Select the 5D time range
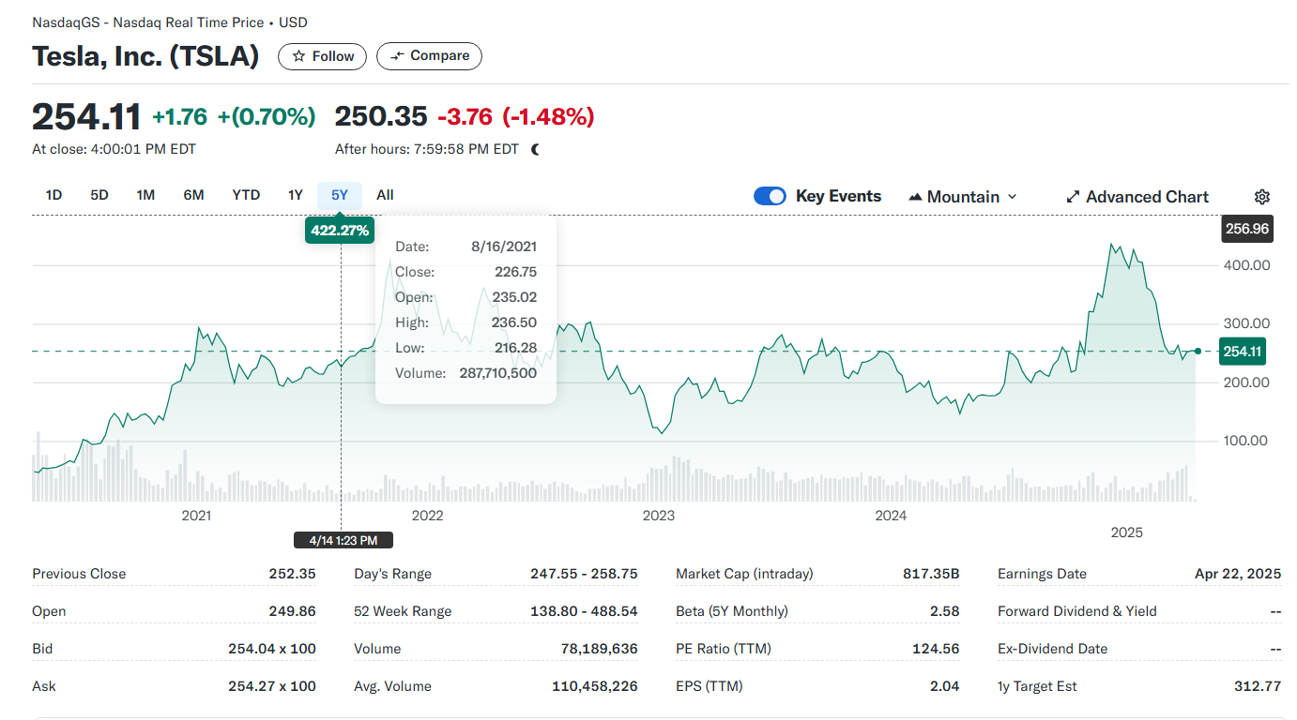The height and width of the screenshot is (720, 1297). click(99, 195)
